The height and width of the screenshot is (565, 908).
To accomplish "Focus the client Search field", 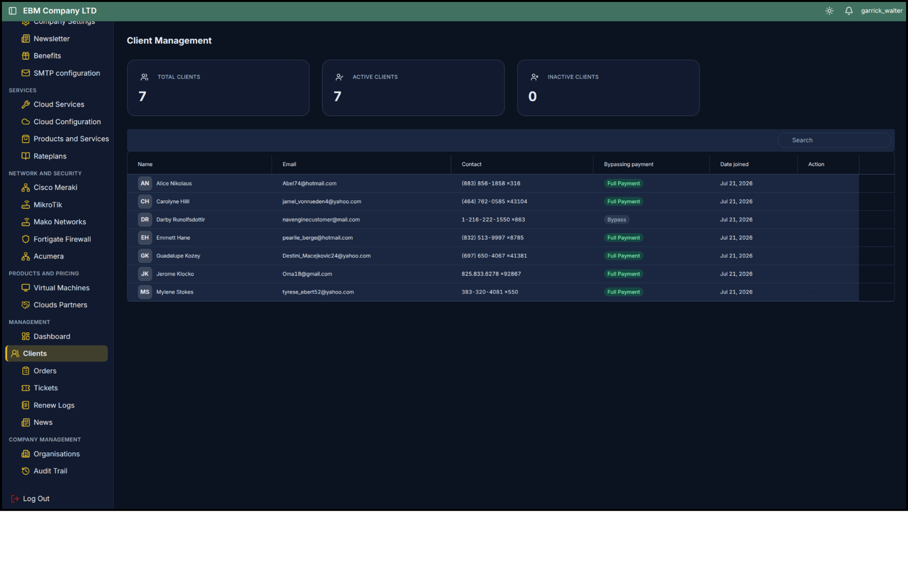I will [x=834, y=140].
